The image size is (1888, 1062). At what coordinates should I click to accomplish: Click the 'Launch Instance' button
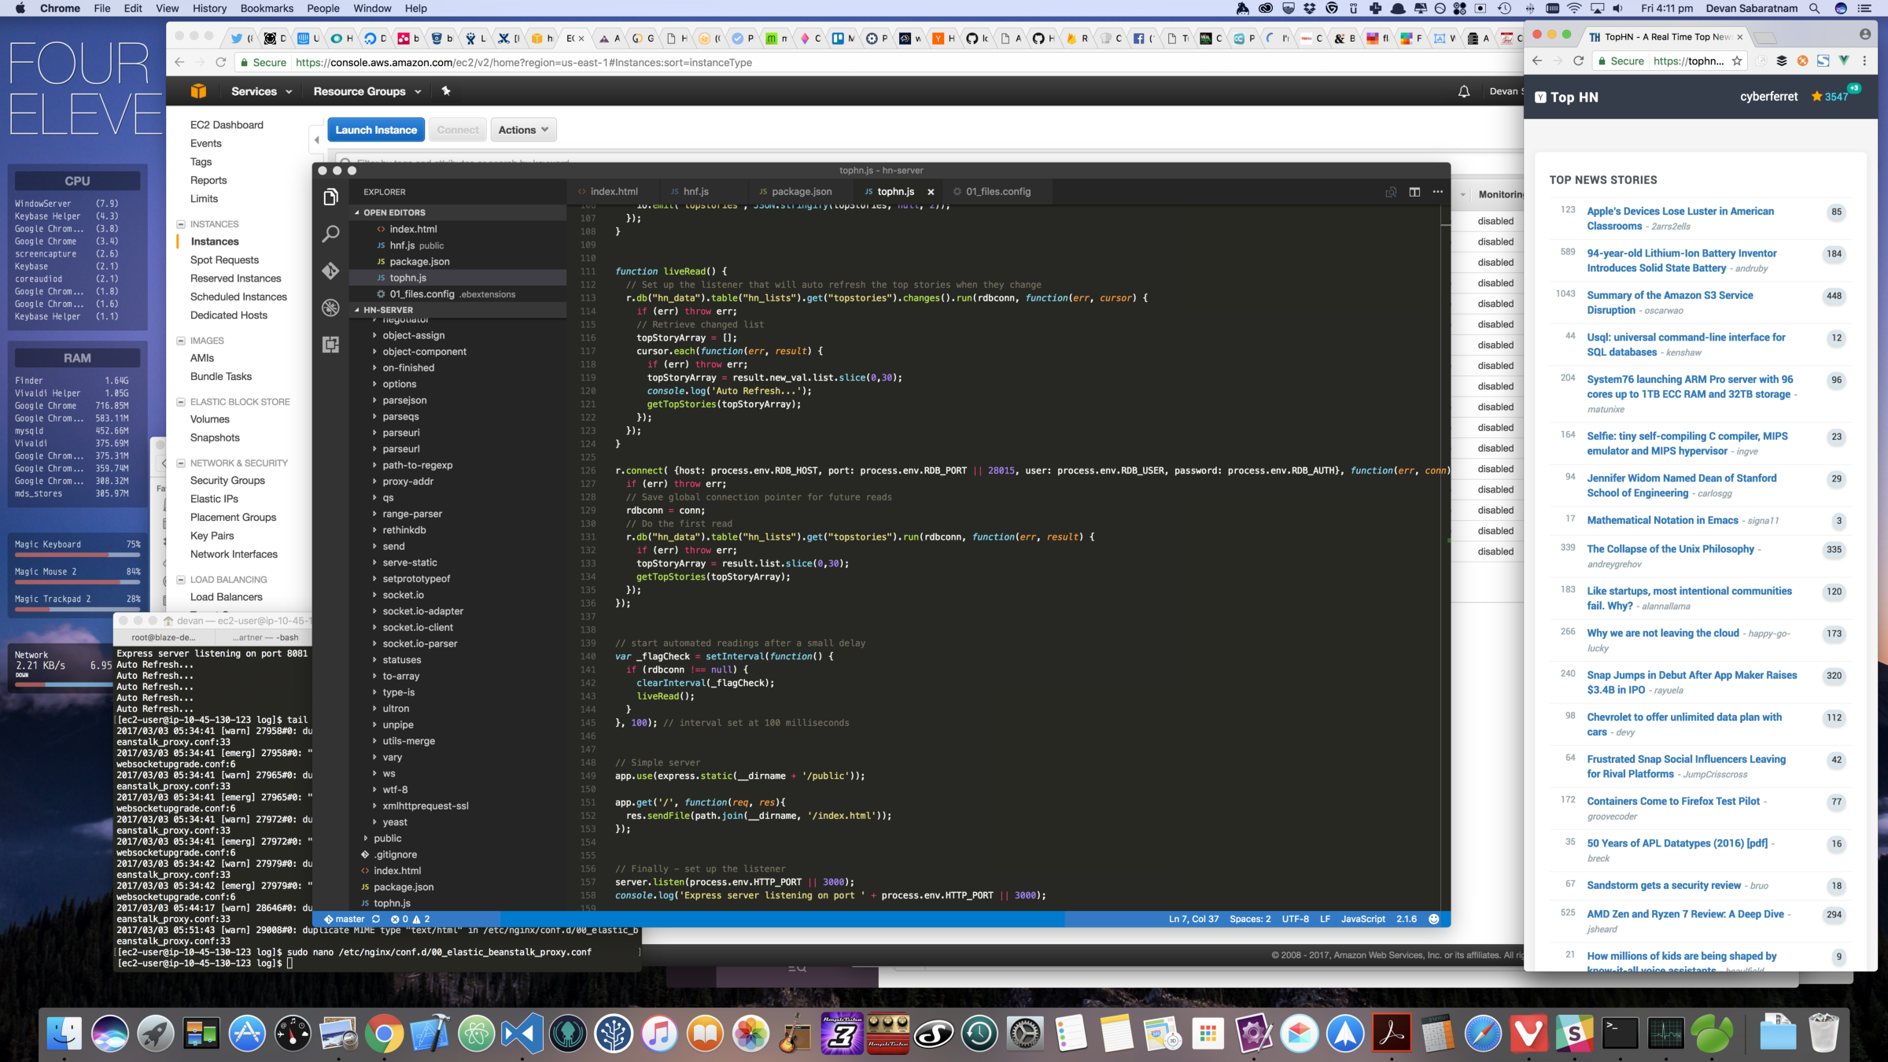click(374, 130)
